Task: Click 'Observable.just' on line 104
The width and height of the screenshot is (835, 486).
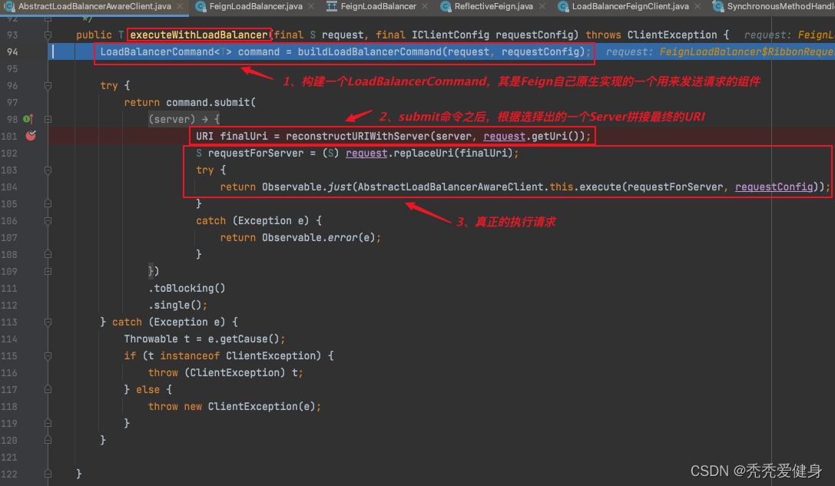Action: 306,187
